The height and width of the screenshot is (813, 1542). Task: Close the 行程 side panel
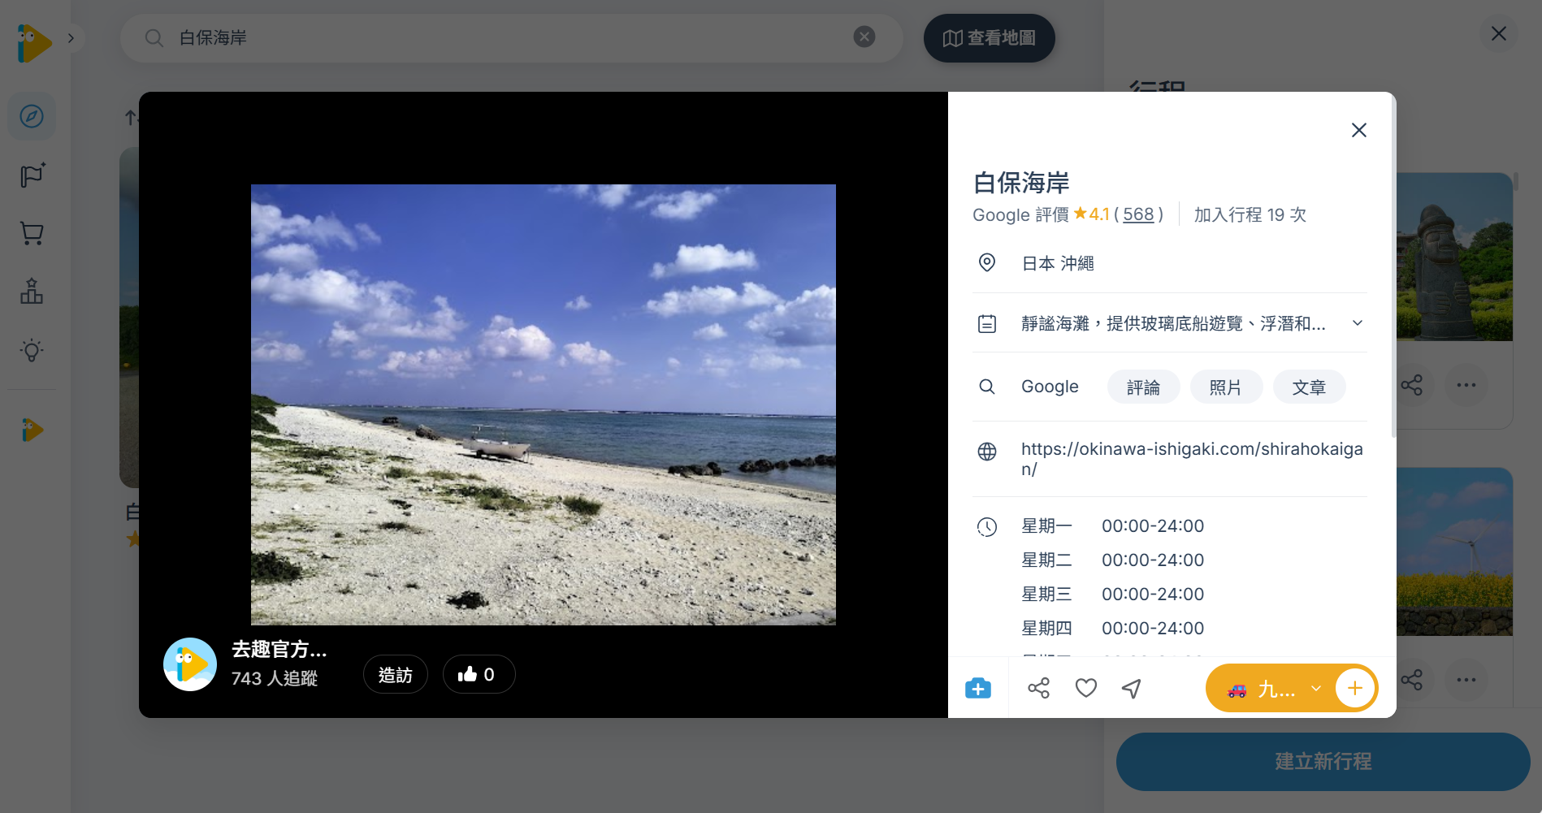tap(1499, 33)
